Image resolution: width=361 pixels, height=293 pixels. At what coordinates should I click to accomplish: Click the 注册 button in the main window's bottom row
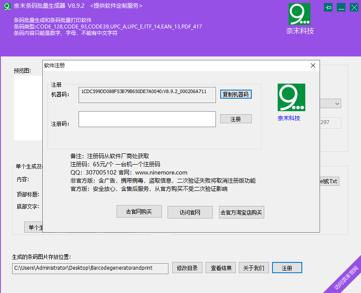point(287,268)
